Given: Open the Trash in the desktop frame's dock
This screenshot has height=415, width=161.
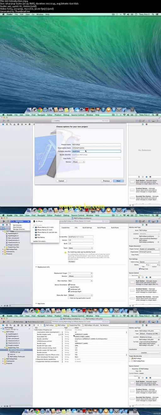Looking at the screenshot, I should [x=133, y=110].
